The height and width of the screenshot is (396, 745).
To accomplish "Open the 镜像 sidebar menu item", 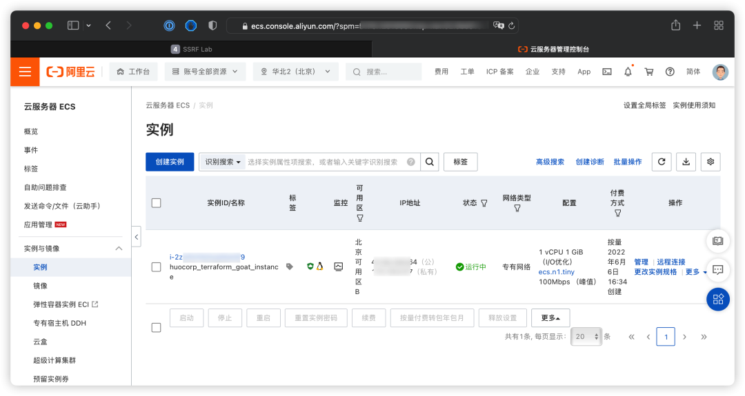I will (x=41, y=286).
